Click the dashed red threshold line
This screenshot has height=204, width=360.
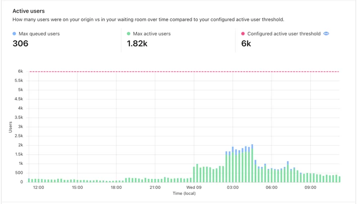click(x=184, y=71)
